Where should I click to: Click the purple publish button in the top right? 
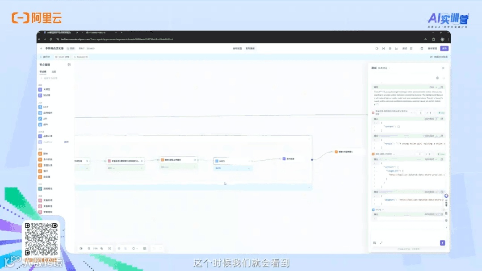pyautogui.click(x=444, y=49)
